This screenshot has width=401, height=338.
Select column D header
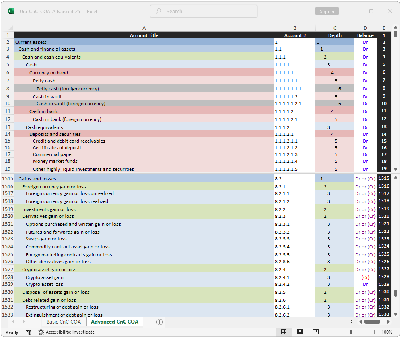(x=365, y=28)
